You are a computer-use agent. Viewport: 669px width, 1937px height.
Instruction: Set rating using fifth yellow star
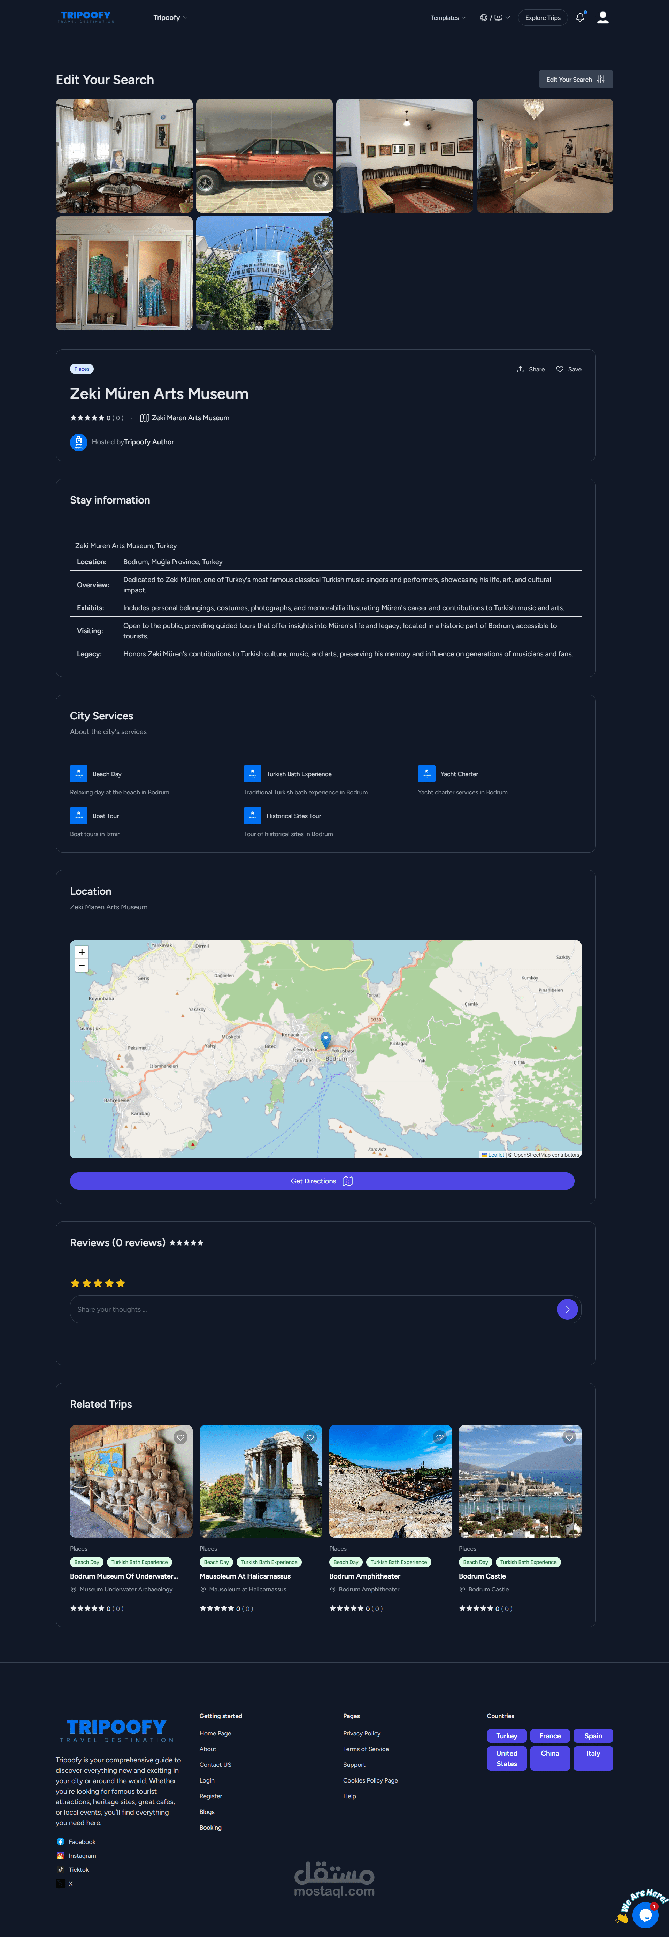tap(120, 1283)
